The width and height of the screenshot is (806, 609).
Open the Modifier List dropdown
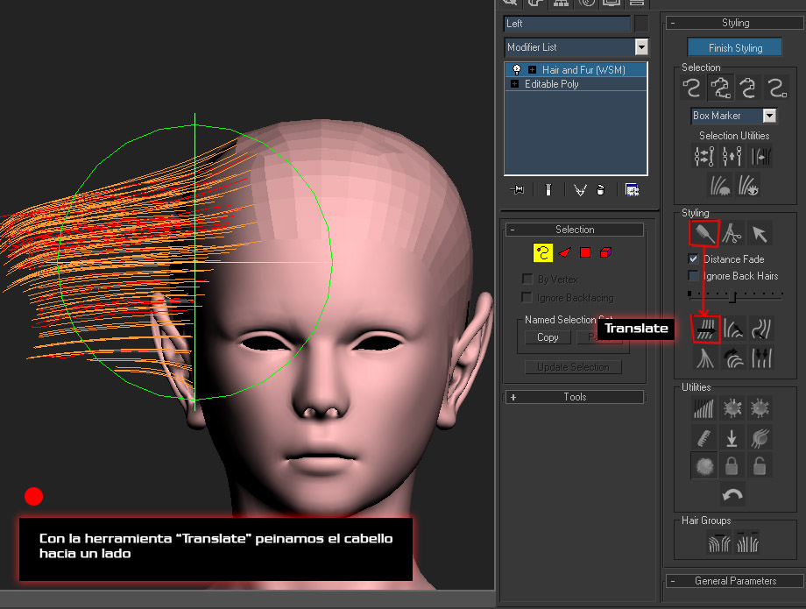click(640, 46)
